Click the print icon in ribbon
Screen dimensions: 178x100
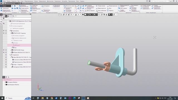13,8
